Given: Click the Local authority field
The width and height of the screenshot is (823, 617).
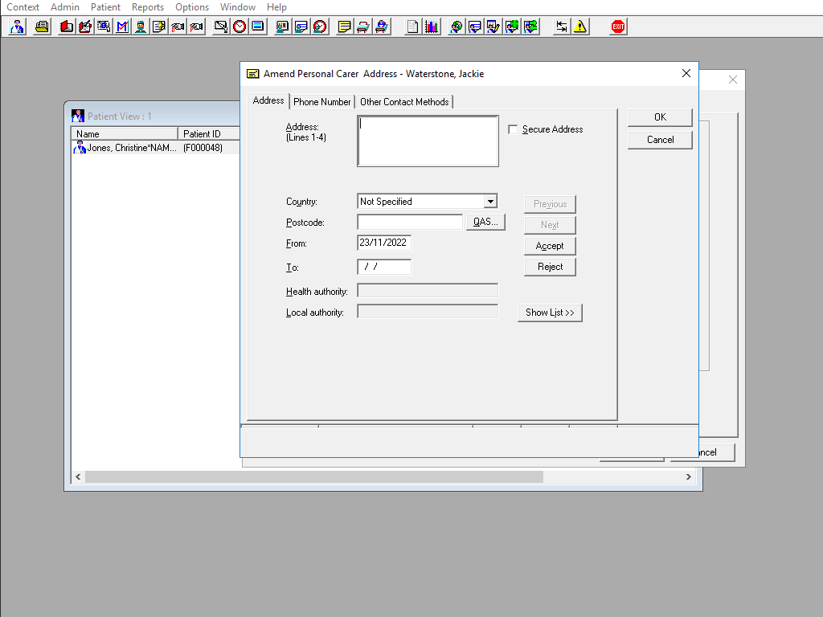Looking at the screenshot, I should pos(428,312).
